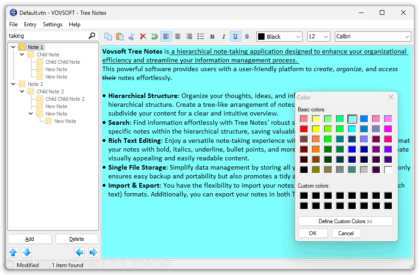The height and width of the screenshot is (275, 420).
Task: Click the red X delete icon
Action: pos(143,37)
